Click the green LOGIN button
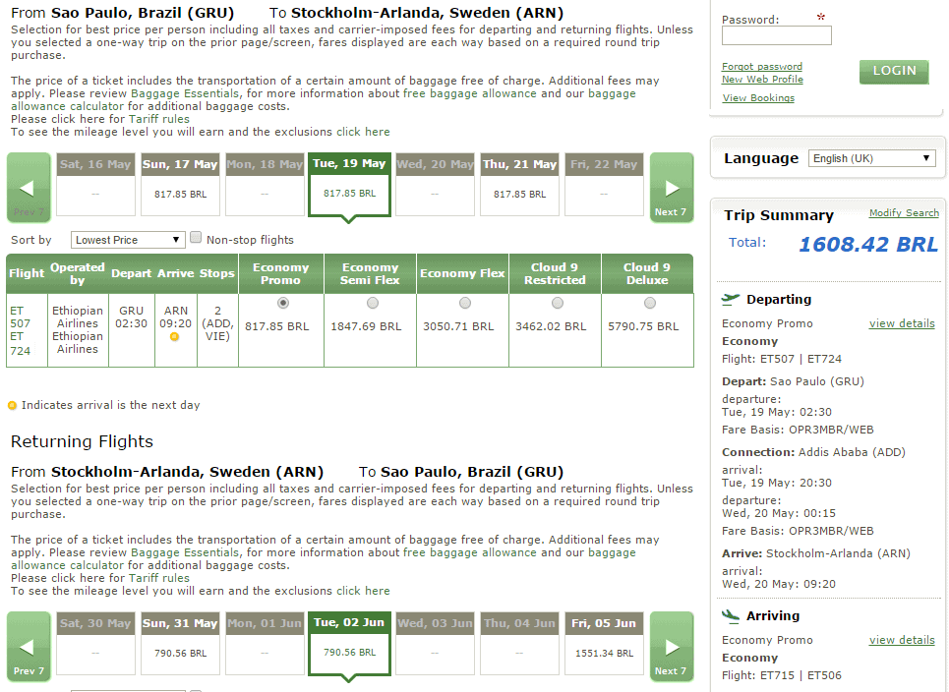The height and width of the screenshot is (692, 949). 894,72
